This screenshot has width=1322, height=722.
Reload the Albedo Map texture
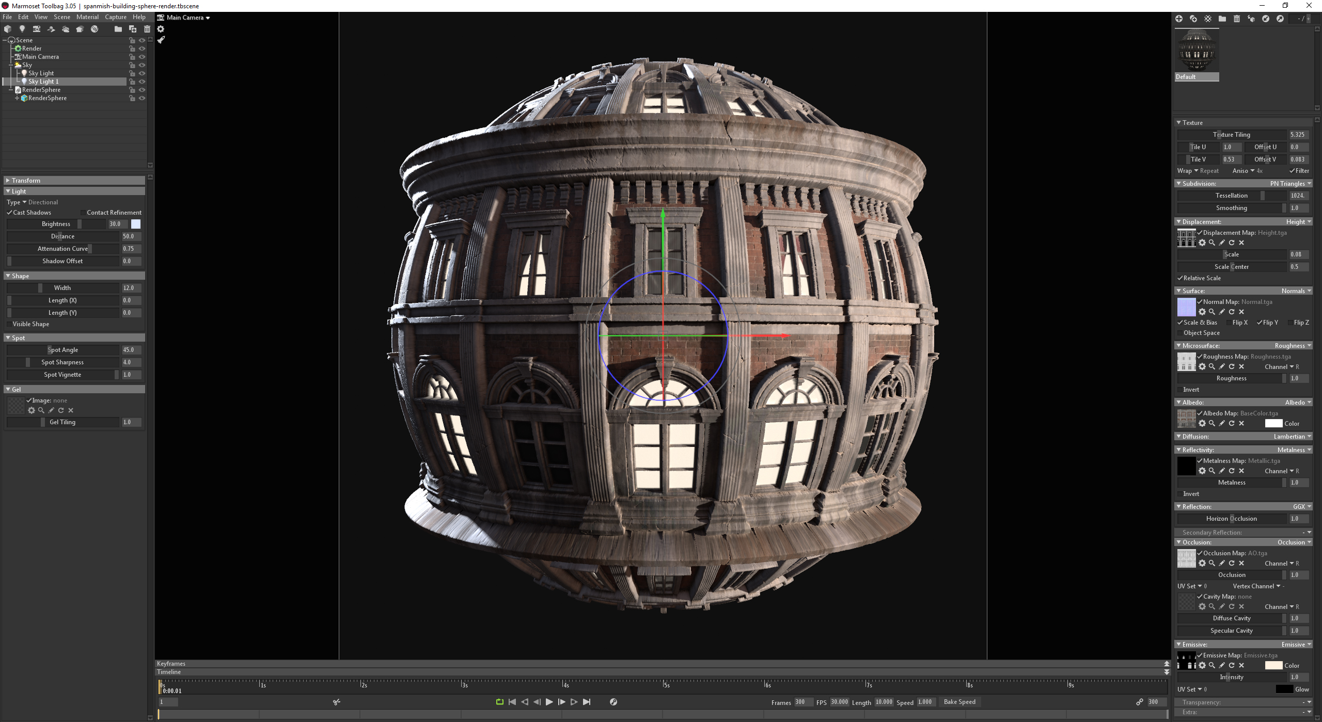[x=1232, y=423]
